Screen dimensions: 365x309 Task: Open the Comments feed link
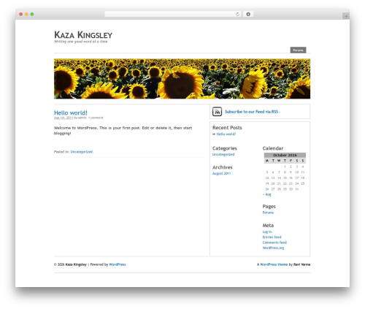click(274, 243)
